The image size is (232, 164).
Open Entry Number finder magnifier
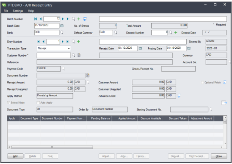click(73, 41)
